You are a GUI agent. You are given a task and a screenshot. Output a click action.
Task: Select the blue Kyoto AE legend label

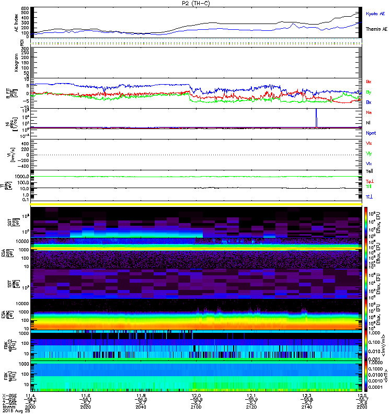(375, 14)
